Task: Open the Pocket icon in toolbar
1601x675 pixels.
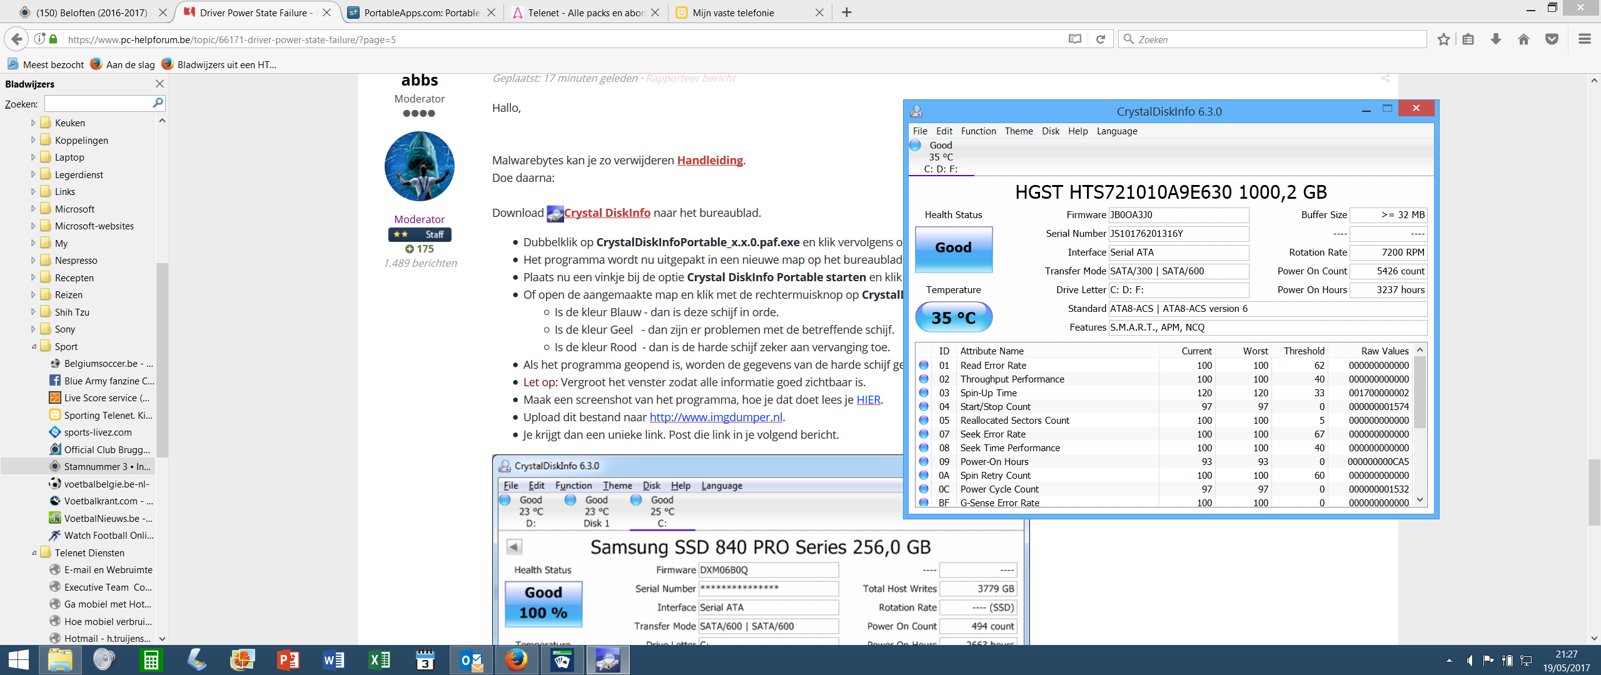Action: click(x=1552, y=39)
